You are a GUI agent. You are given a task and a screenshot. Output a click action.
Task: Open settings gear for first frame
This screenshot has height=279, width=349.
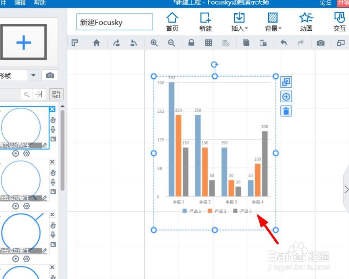click(x=26, y=153)
